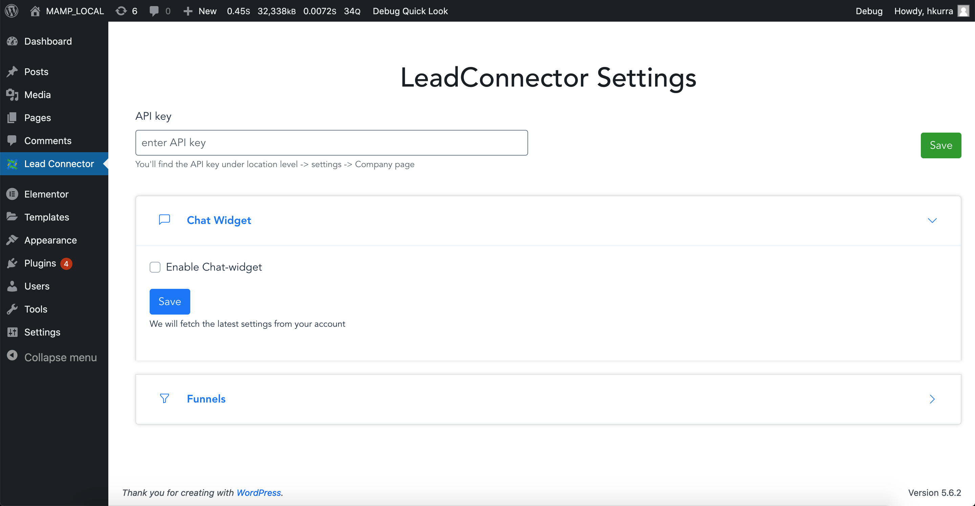Click the user avatar next to Howdy, hkurra

point(963,11)
